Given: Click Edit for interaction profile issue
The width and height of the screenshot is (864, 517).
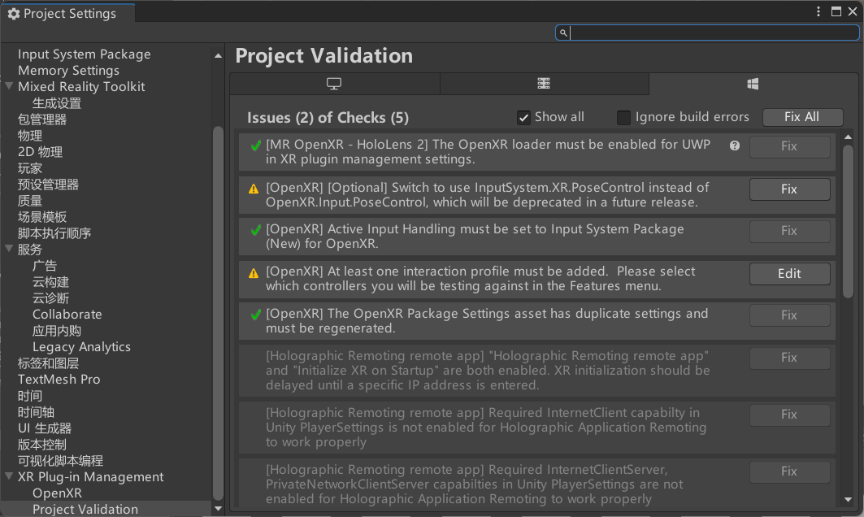Looking at the screenshot, I should pyautogui.click(x=789, y=274).
